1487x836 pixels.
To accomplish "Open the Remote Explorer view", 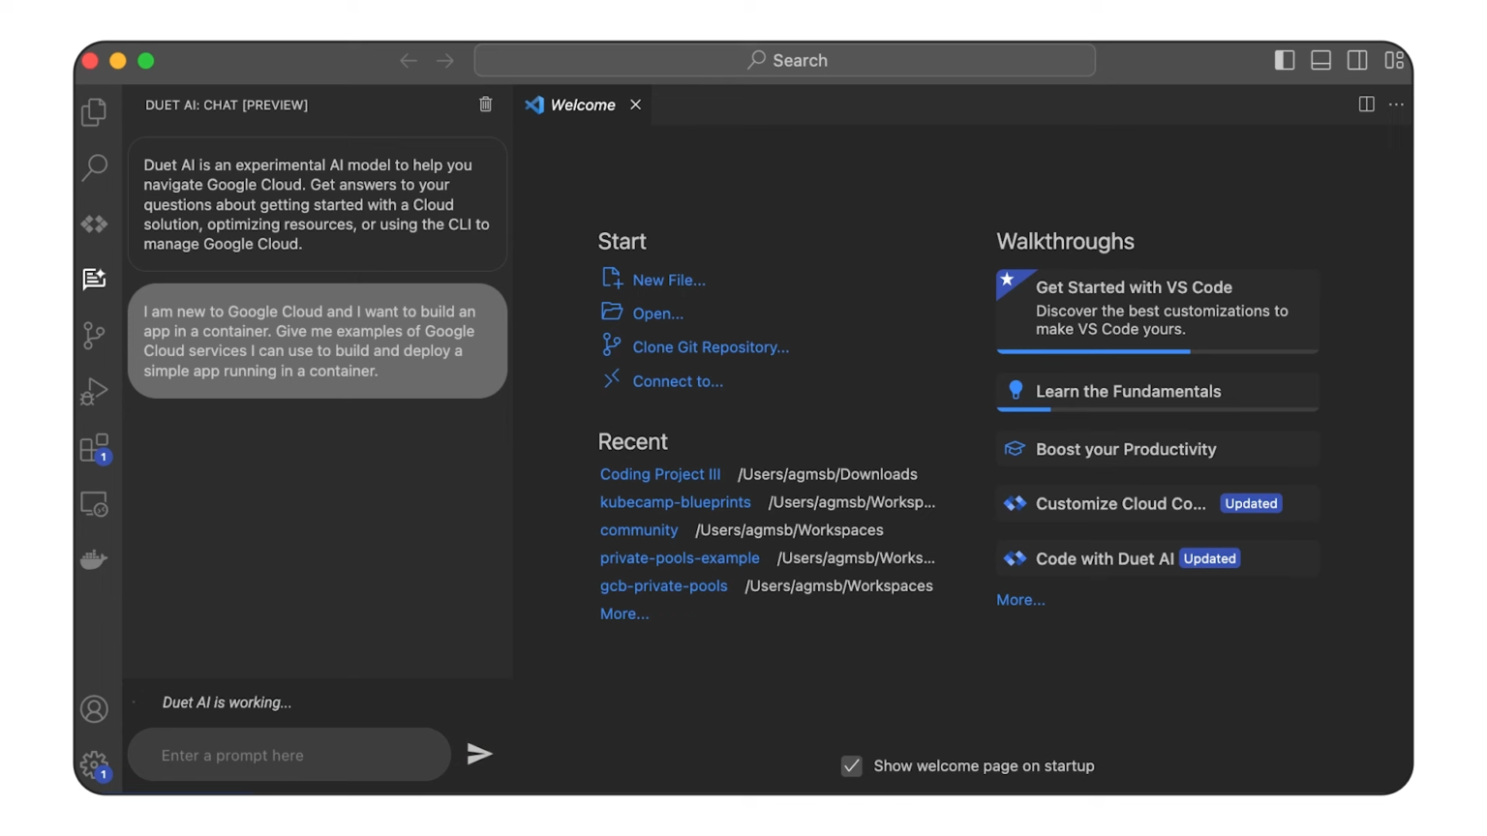I will tap(94, 504).
